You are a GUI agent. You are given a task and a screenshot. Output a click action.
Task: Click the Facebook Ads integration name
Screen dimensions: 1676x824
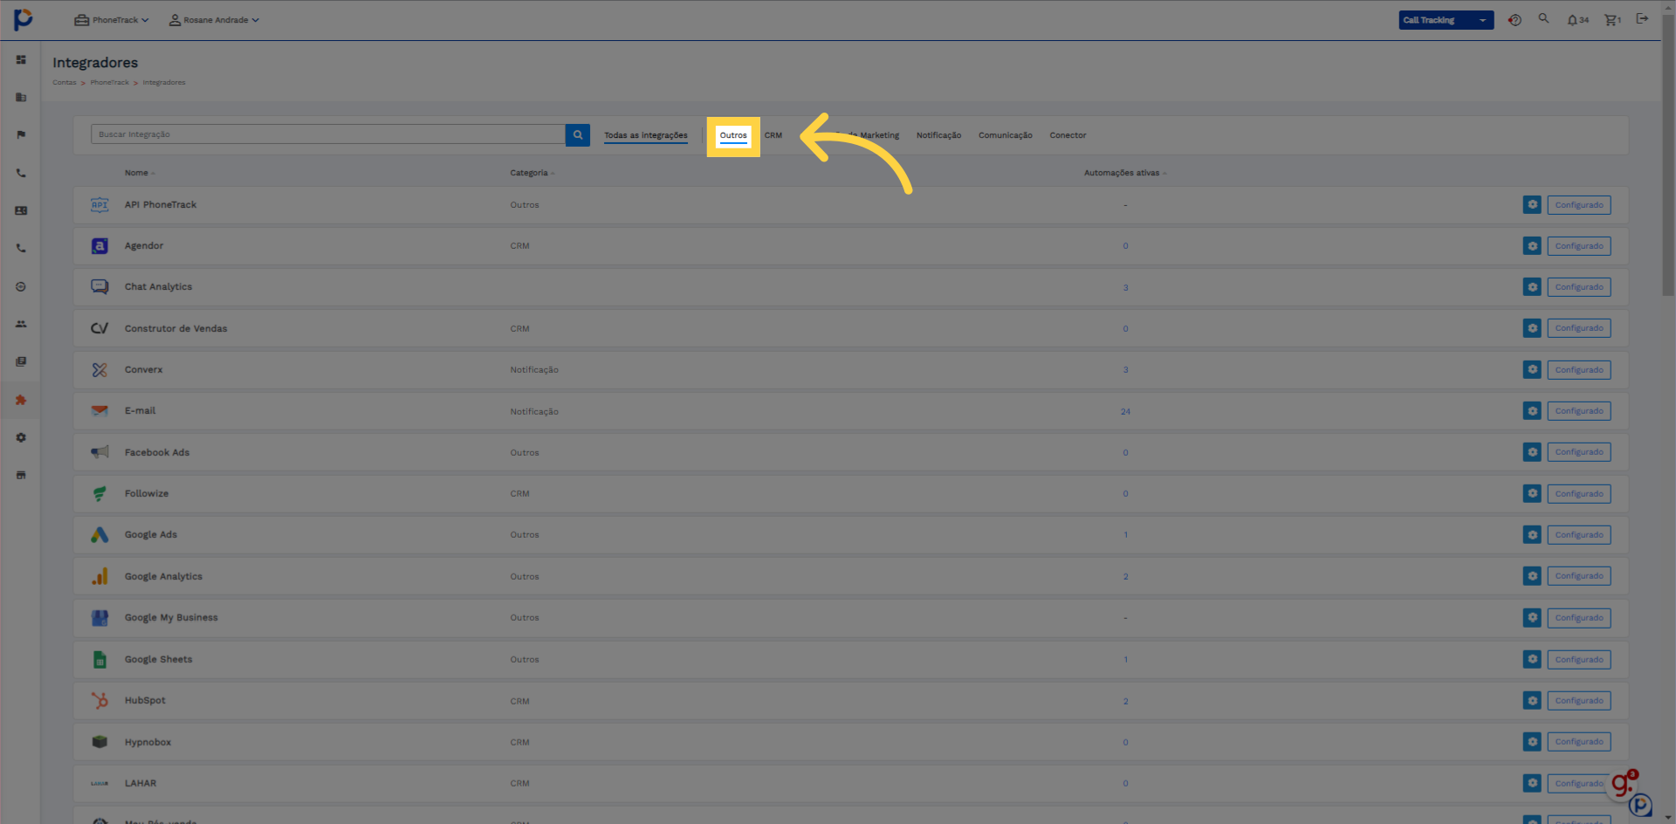157,452
